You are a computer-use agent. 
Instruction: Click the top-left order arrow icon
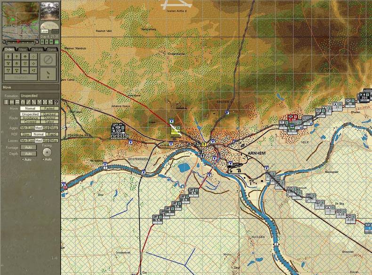pyautogui.click(x=8, y=56)
